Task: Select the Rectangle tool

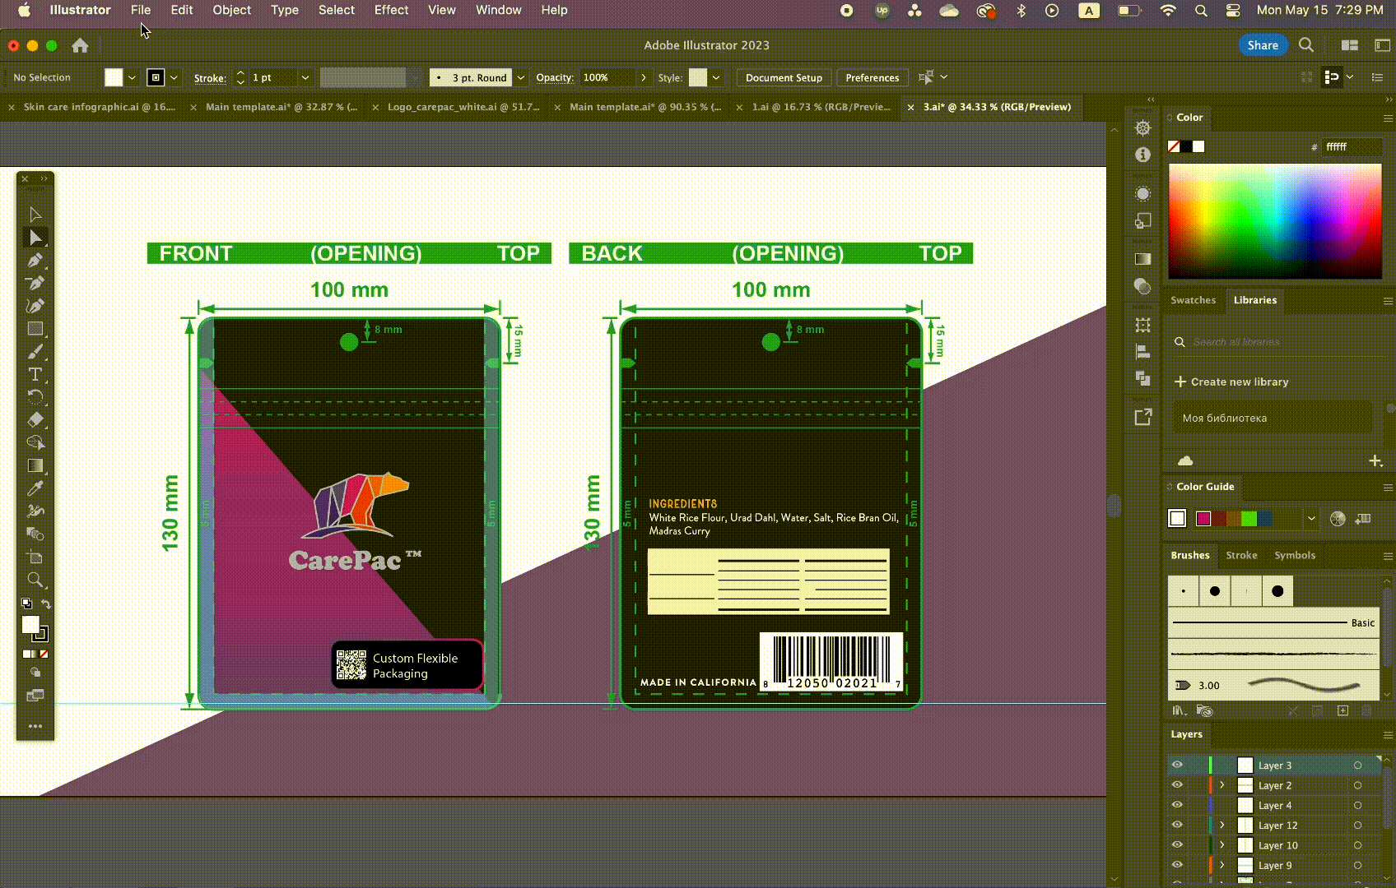Action: pos(35,329)
